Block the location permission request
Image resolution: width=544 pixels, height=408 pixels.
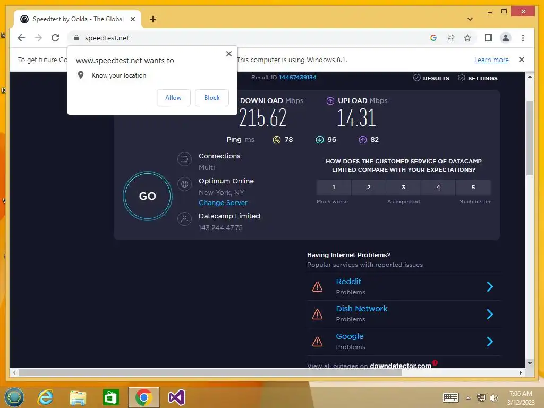(211, 98)
